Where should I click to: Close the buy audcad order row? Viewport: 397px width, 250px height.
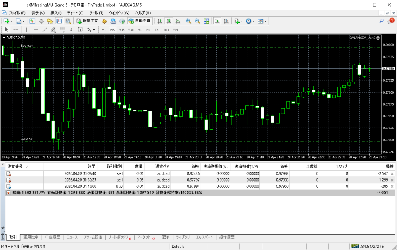click(x=392, y=186)
